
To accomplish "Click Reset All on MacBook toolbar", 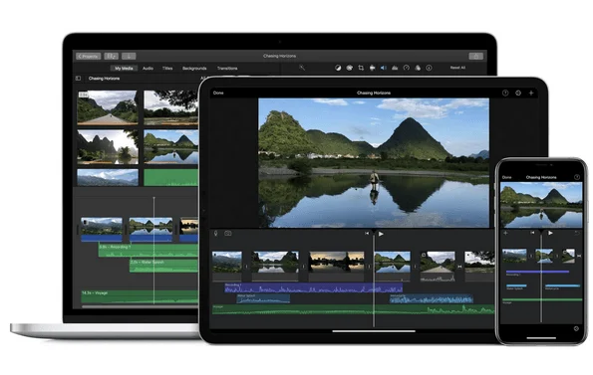I will point(457,68).
